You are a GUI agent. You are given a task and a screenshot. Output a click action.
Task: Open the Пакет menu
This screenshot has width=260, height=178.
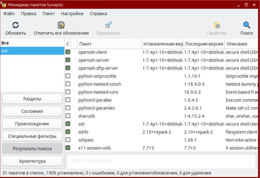[49, 14]
